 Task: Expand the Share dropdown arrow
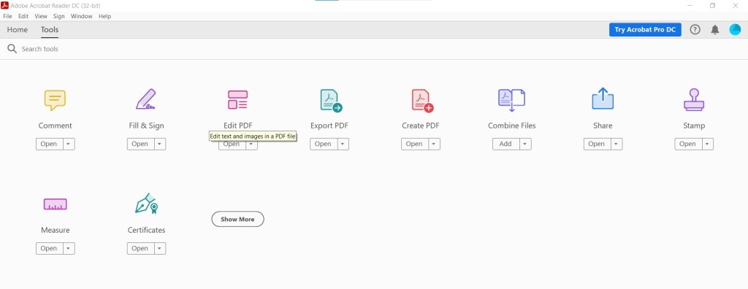tap(617, 144)
